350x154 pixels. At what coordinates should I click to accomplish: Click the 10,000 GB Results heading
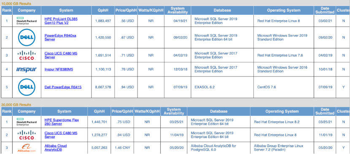click(16, 3)
